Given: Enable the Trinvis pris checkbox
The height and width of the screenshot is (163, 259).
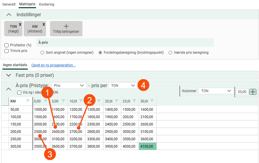Looking at the screenshot, I should pos(7,51).
